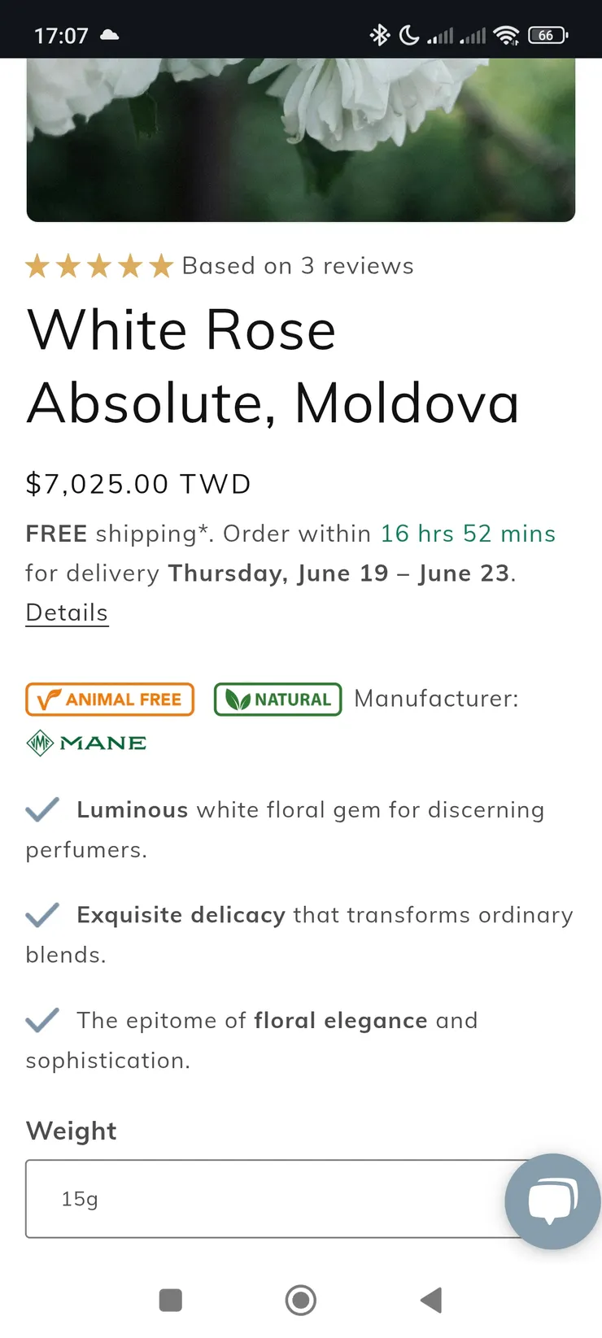602x1338 pixels.
Task: Tap the $7,025.00 TWD price
Action: tap(138, 484)
